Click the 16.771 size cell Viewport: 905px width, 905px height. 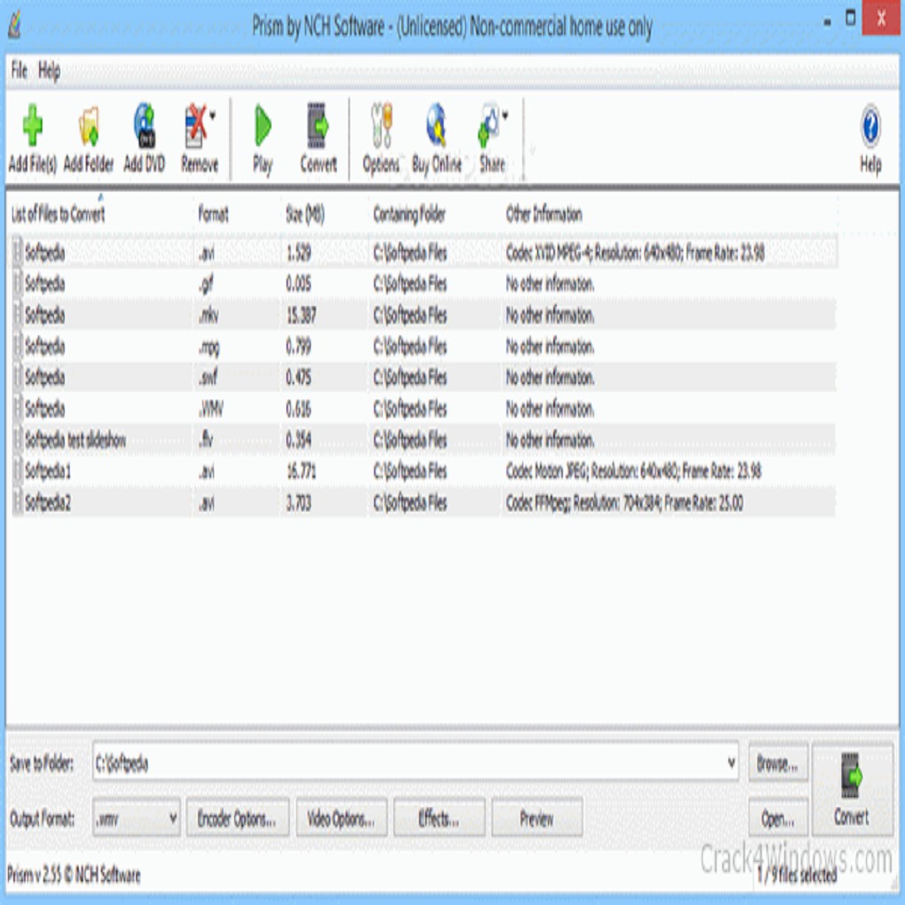300,471
